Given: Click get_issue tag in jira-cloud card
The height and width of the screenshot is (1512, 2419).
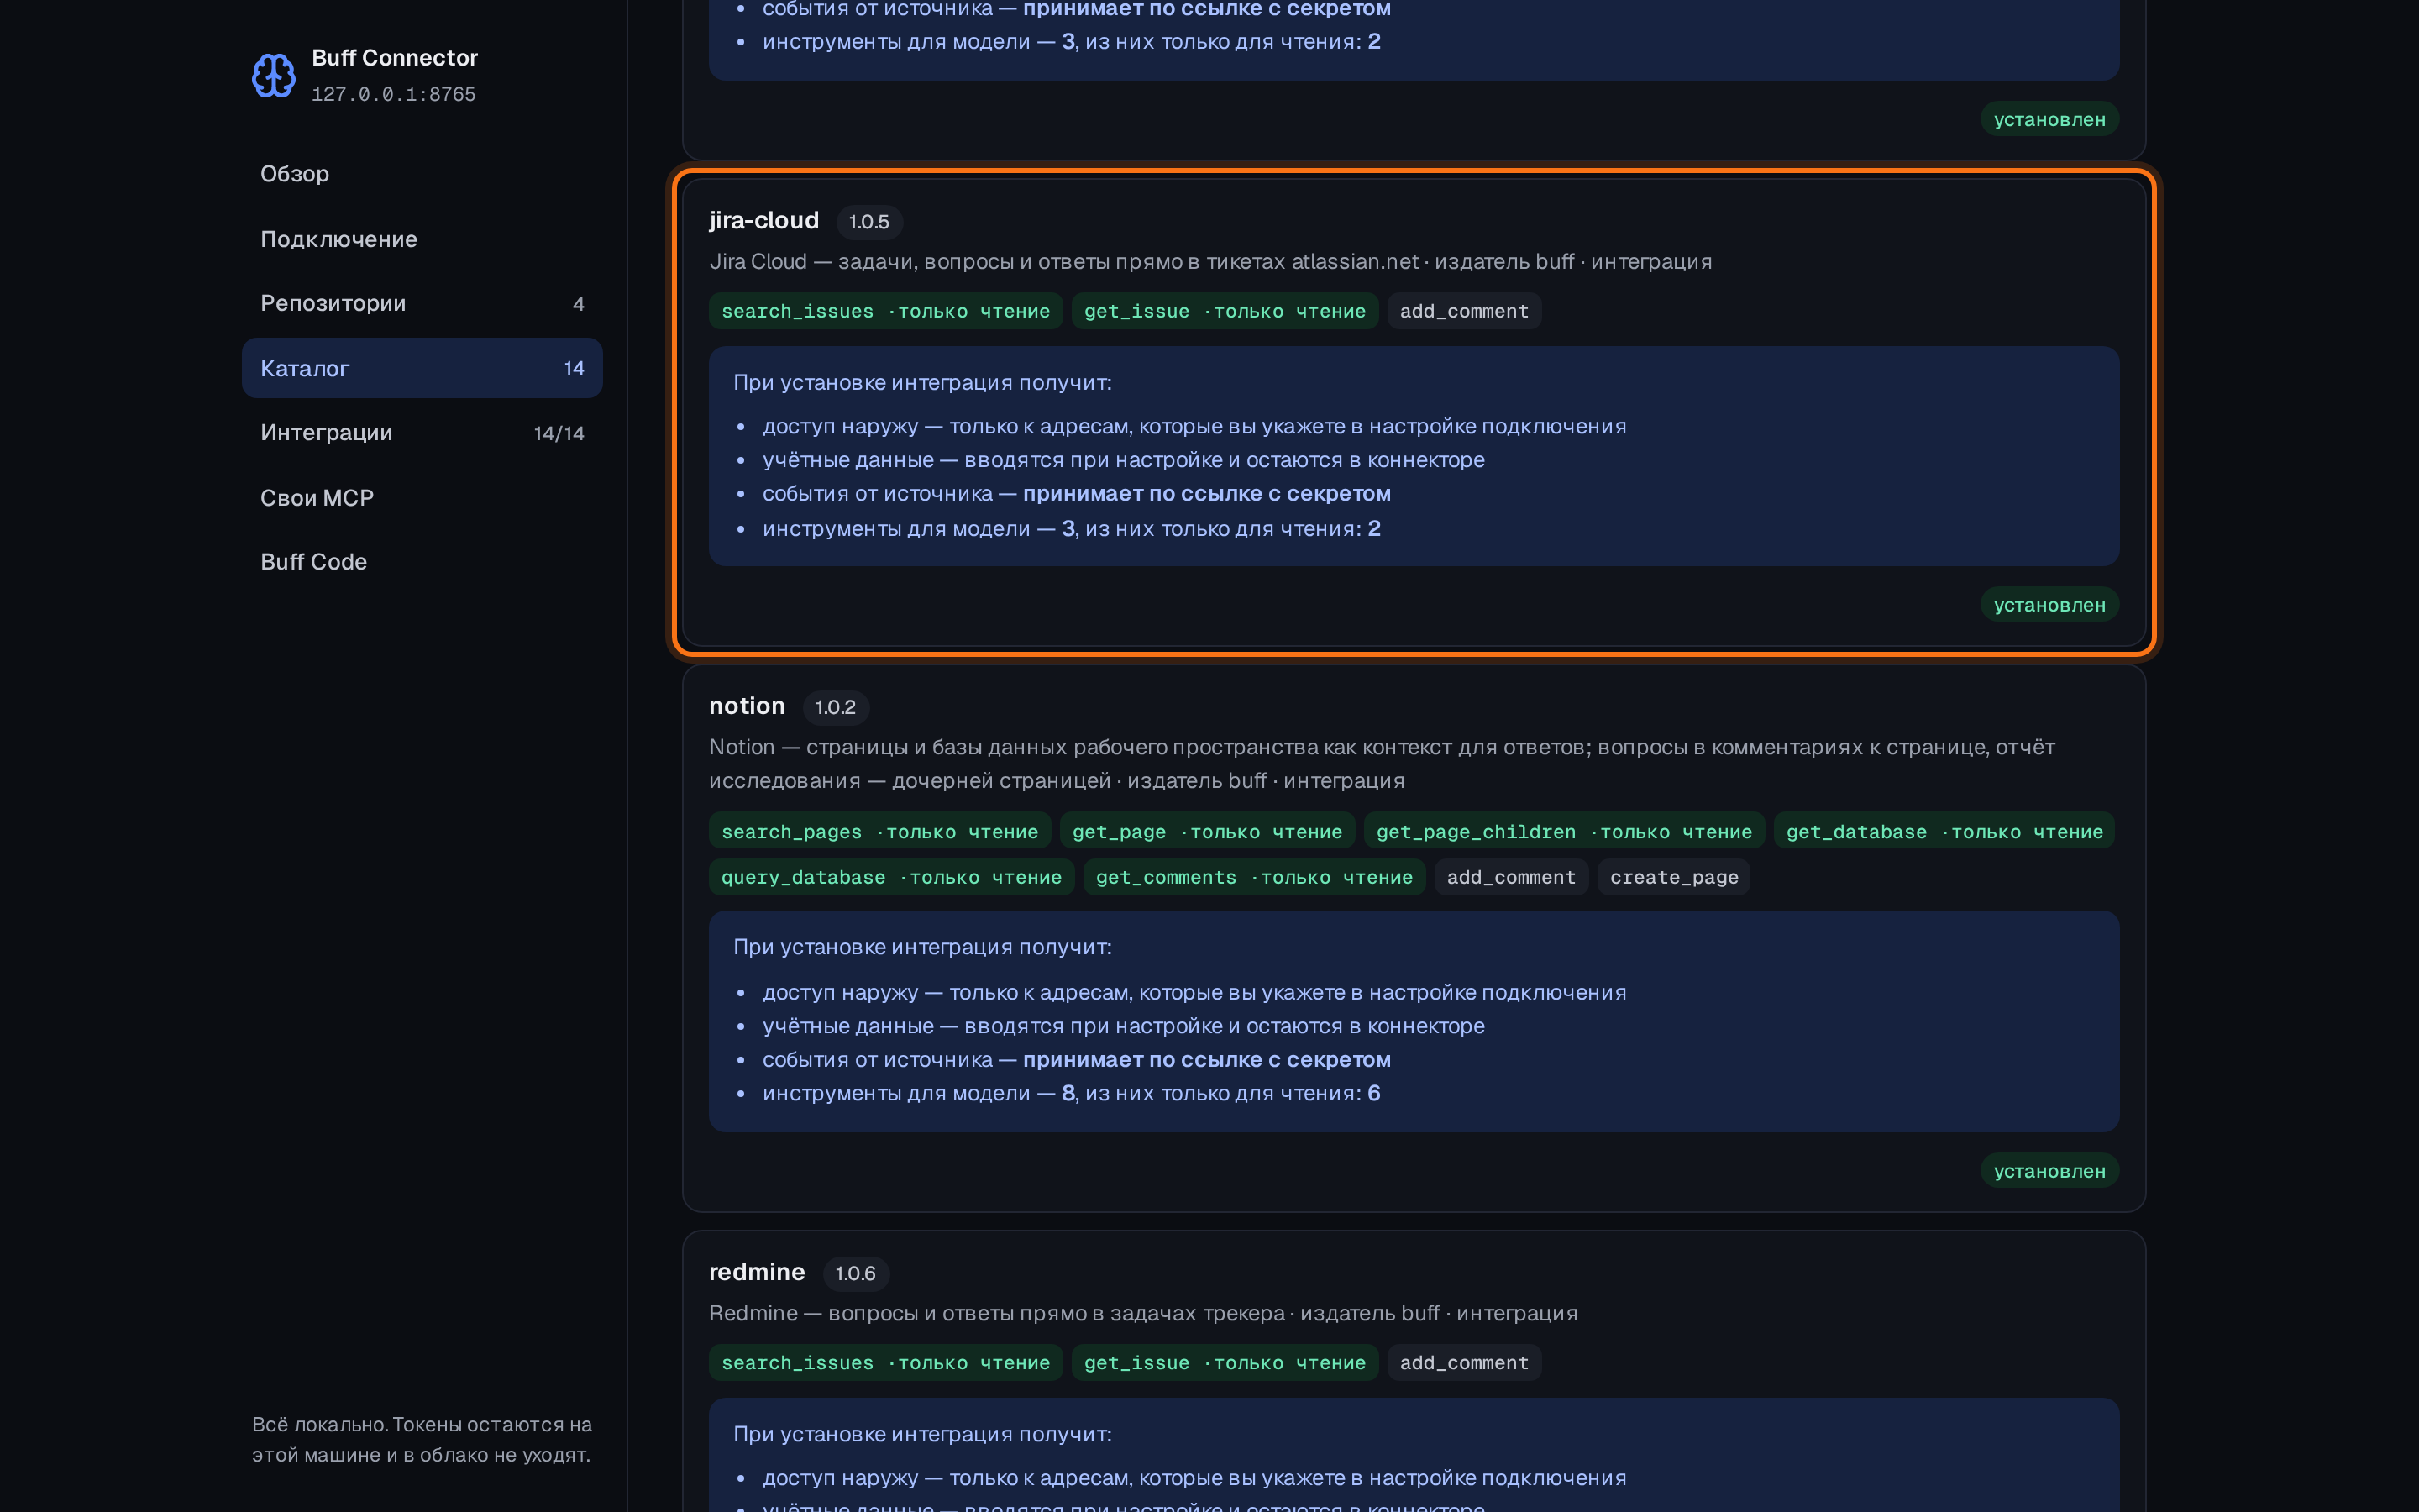Looking at the screenshot, I should pyautogui.click(x=1225, y=311).
